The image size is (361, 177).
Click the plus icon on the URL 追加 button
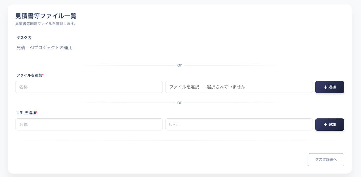[x=325, y=124]
